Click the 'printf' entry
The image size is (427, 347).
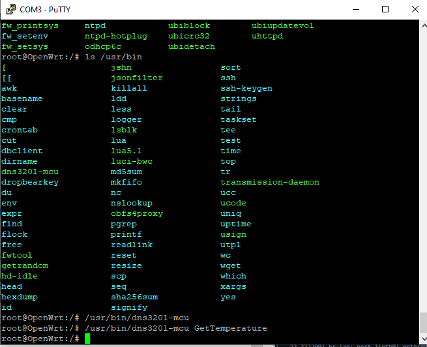click(126, 235)
